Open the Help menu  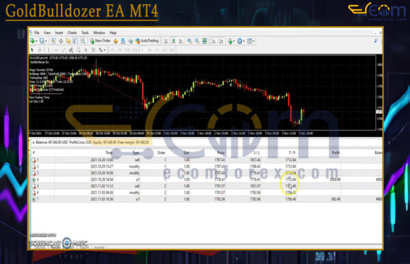pyautogui.click(x=113, y=33)
